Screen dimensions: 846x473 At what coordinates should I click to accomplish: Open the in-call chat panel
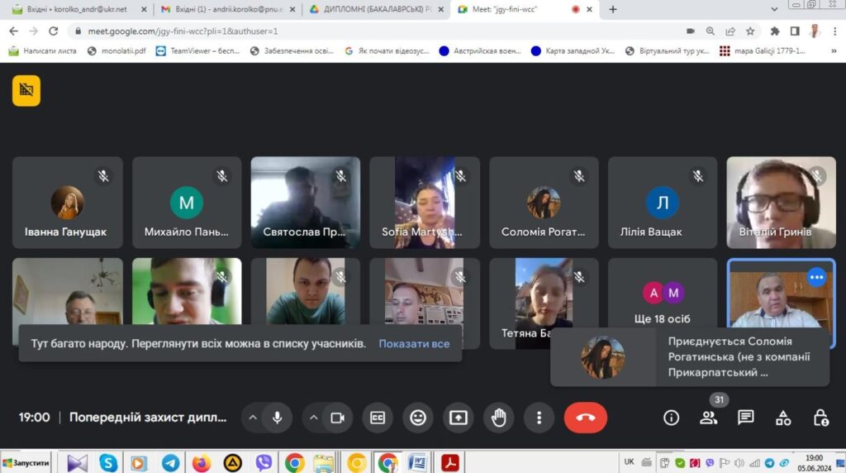coord(745,418)
